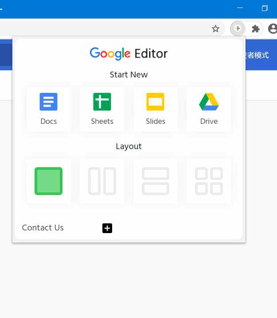This screenshot has width=277, height=318.
Task: Click the Google Editor logo heading
Action: (x=129, y=54)
